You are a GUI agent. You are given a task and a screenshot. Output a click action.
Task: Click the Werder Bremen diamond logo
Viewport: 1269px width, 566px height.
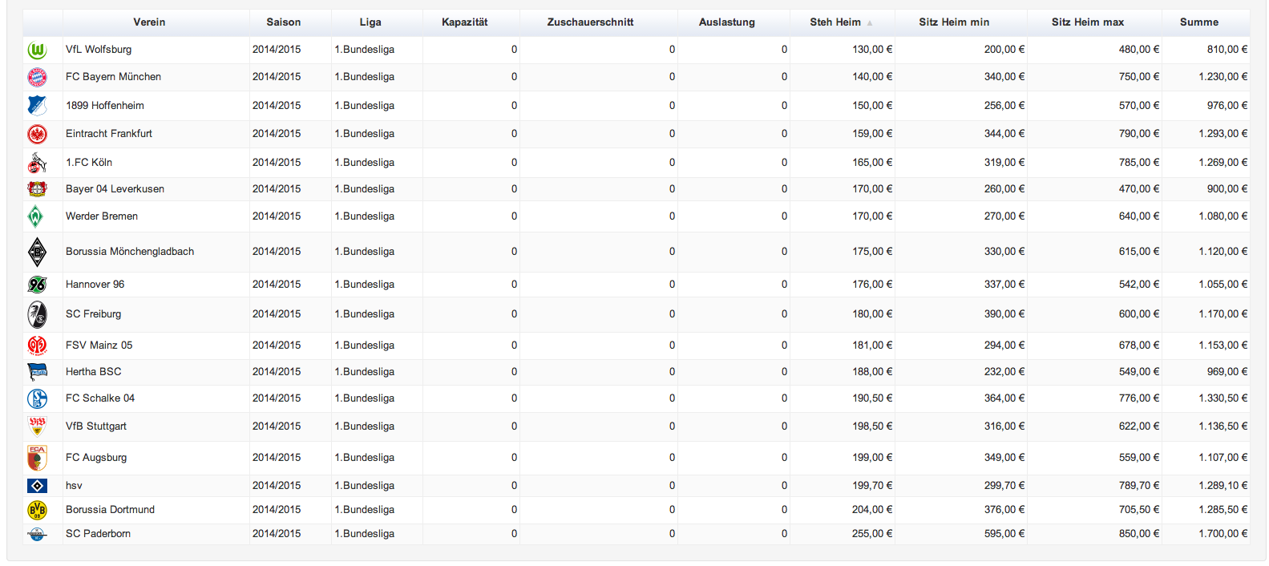click(36, 216)
